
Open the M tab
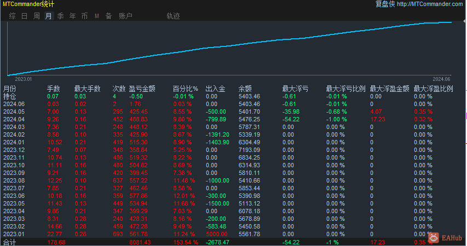97,16
